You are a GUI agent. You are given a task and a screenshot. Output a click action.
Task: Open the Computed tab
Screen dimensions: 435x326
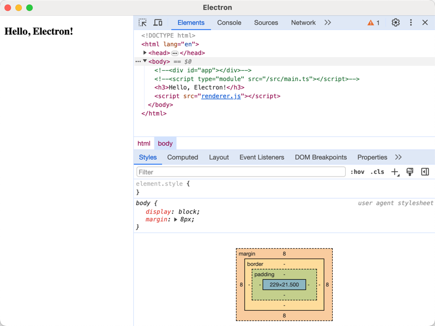(182, 158)
